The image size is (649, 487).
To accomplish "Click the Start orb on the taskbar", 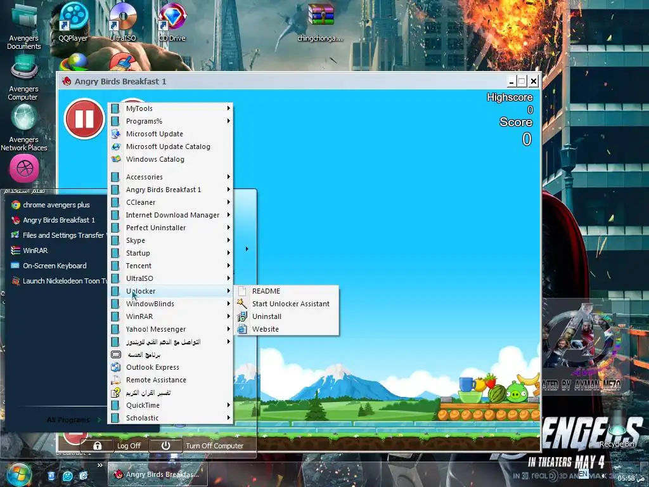I will coord(18,475).
